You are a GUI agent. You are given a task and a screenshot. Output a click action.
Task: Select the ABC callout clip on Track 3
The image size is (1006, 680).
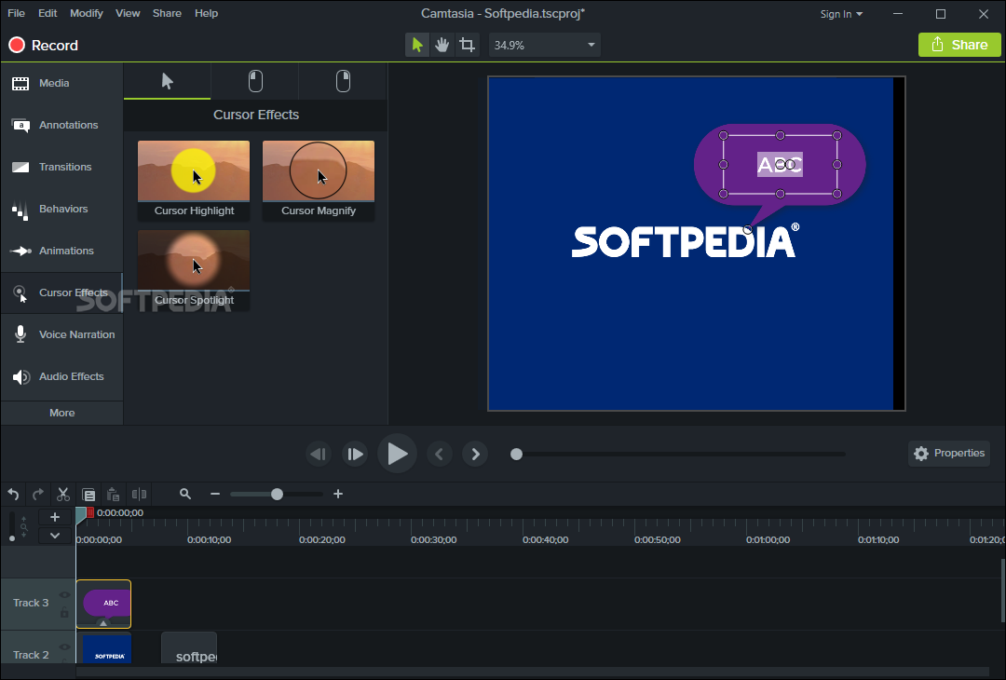point(103,604)
